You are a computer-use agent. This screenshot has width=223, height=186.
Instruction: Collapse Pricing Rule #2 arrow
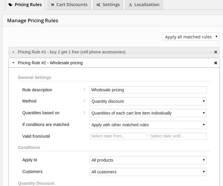coord(13,63)
